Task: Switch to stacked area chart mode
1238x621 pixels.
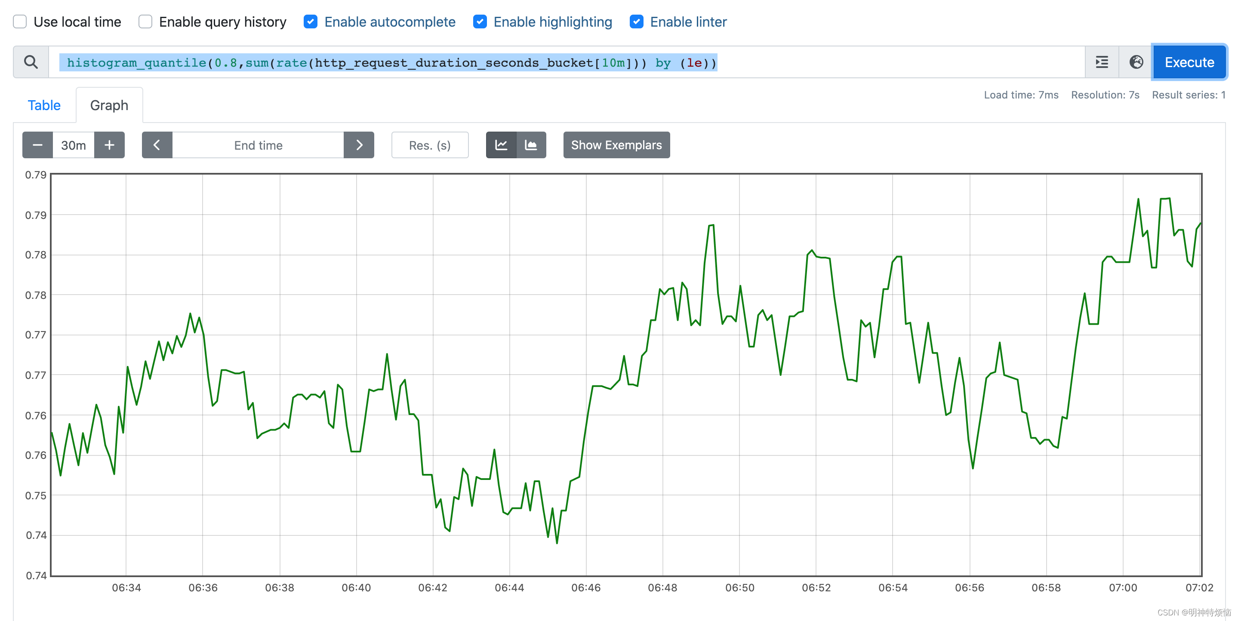Action: [531, 144]
